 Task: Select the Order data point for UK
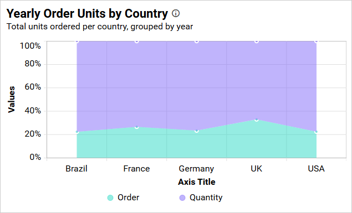tap(256, 120)
